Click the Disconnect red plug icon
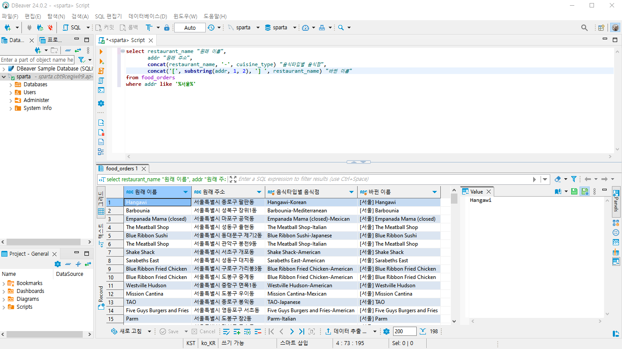This screenshot has height=349, width=622. (50, 28)
